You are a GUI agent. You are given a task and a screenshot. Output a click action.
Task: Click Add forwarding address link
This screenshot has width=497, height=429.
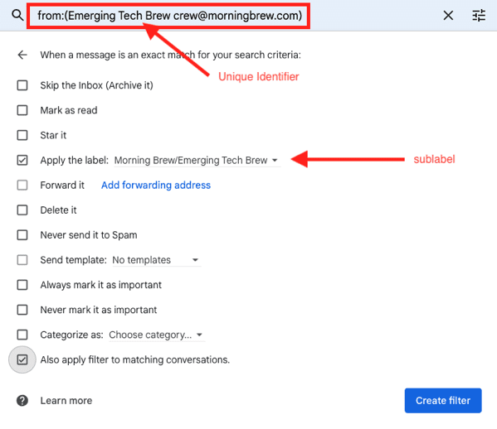(x=156, y=185)
